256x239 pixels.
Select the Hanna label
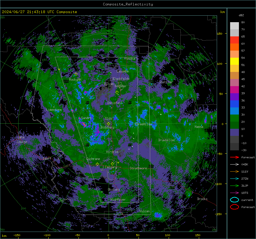pyautogui.click(x=199, y=127)
